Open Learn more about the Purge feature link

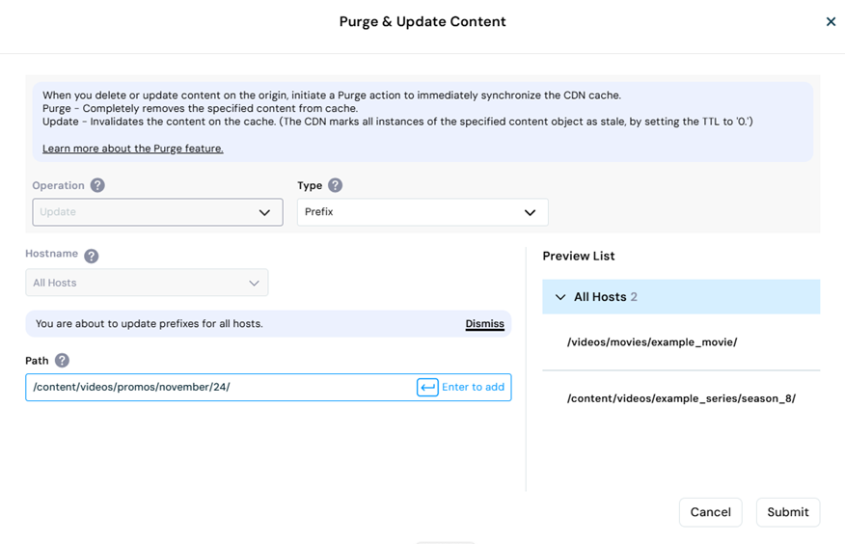coord(132,149)
